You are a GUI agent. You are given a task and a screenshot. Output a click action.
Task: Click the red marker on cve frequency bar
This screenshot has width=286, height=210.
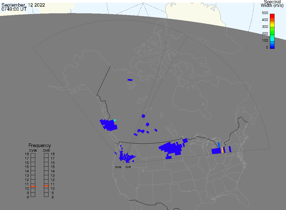[x=46, y=186]
